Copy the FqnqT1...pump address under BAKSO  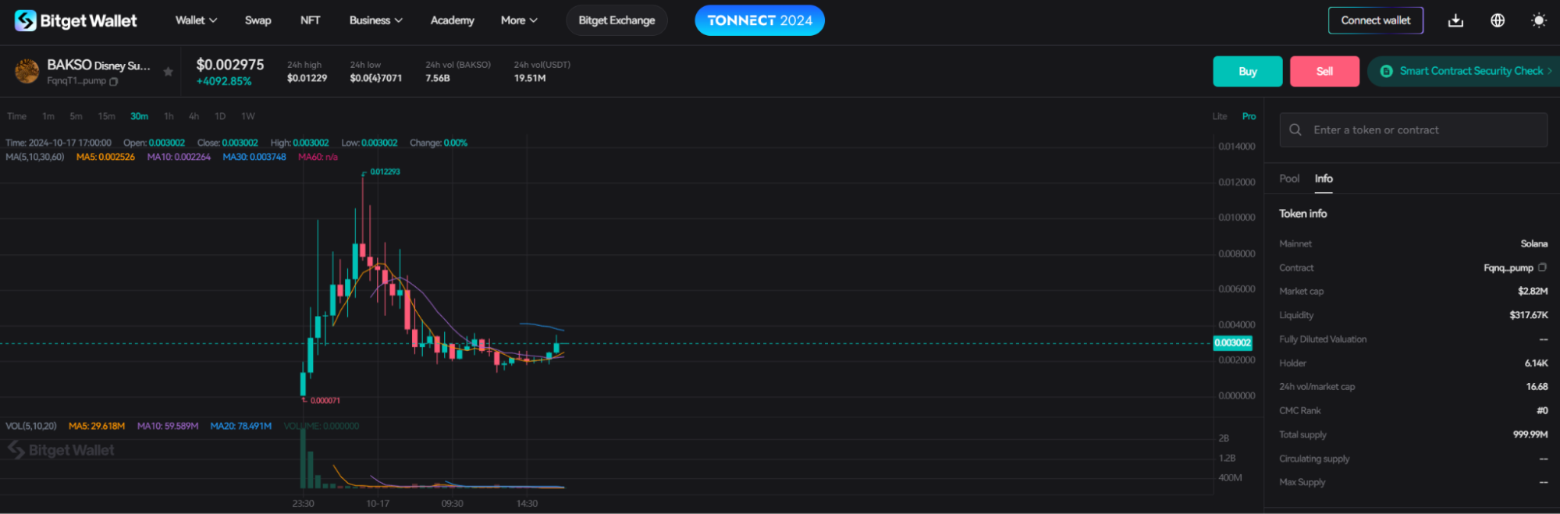(x=114, y=81)
